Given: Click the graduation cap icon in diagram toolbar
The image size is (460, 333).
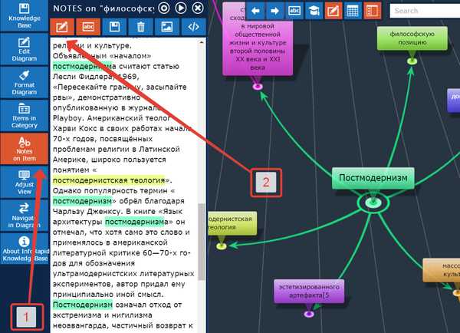Looking at the screenshot, I should tap(314, 11).
